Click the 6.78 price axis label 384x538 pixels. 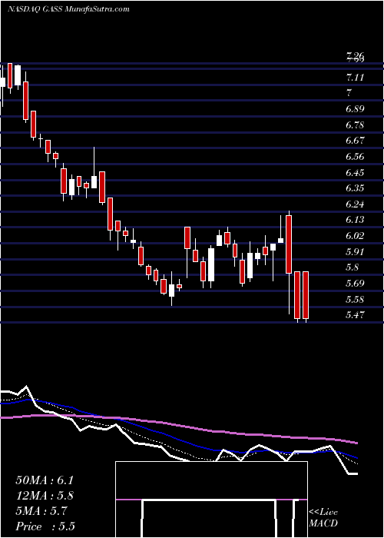tap(355, 125)
